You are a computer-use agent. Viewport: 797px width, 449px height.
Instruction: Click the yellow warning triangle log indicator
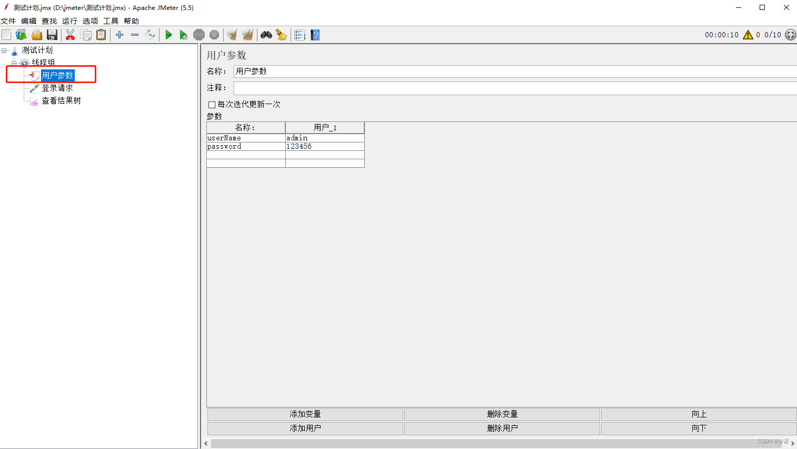click(748, 35)
